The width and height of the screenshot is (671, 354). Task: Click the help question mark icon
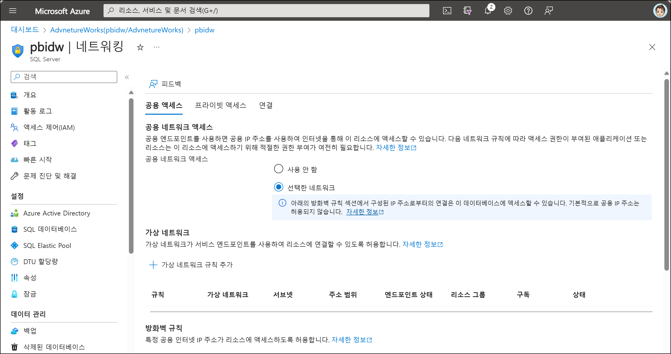pyautogui.click(x=528, y=11)
